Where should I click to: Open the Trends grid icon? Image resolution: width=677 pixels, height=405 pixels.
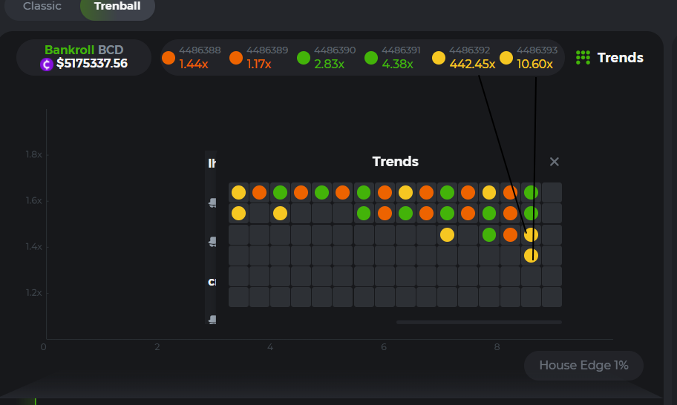pyautogui.click(x=583, y=58)
